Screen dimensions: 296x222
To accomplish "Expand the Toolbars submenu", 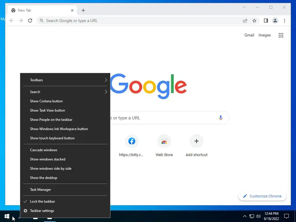I will point(65,80).
